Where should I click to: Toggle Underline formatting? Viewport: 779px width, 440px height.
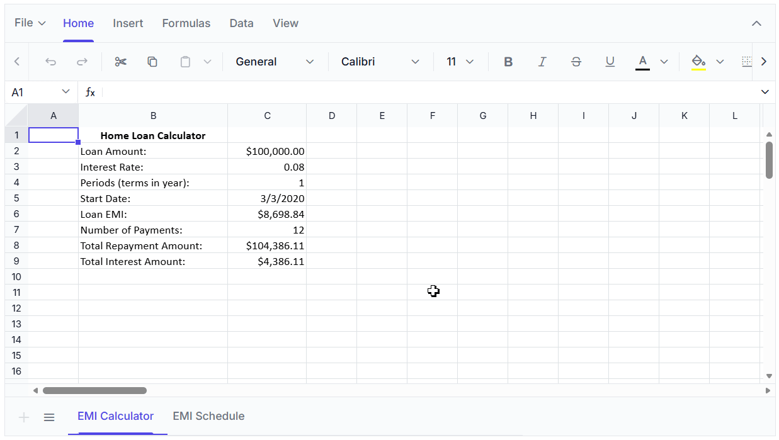(610, 62)
